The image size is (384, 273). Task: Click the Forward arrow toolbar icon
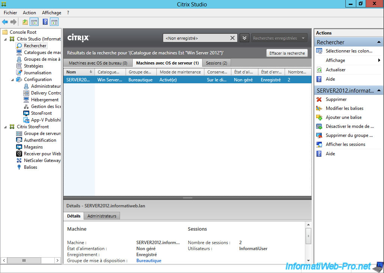pos(13,22)
